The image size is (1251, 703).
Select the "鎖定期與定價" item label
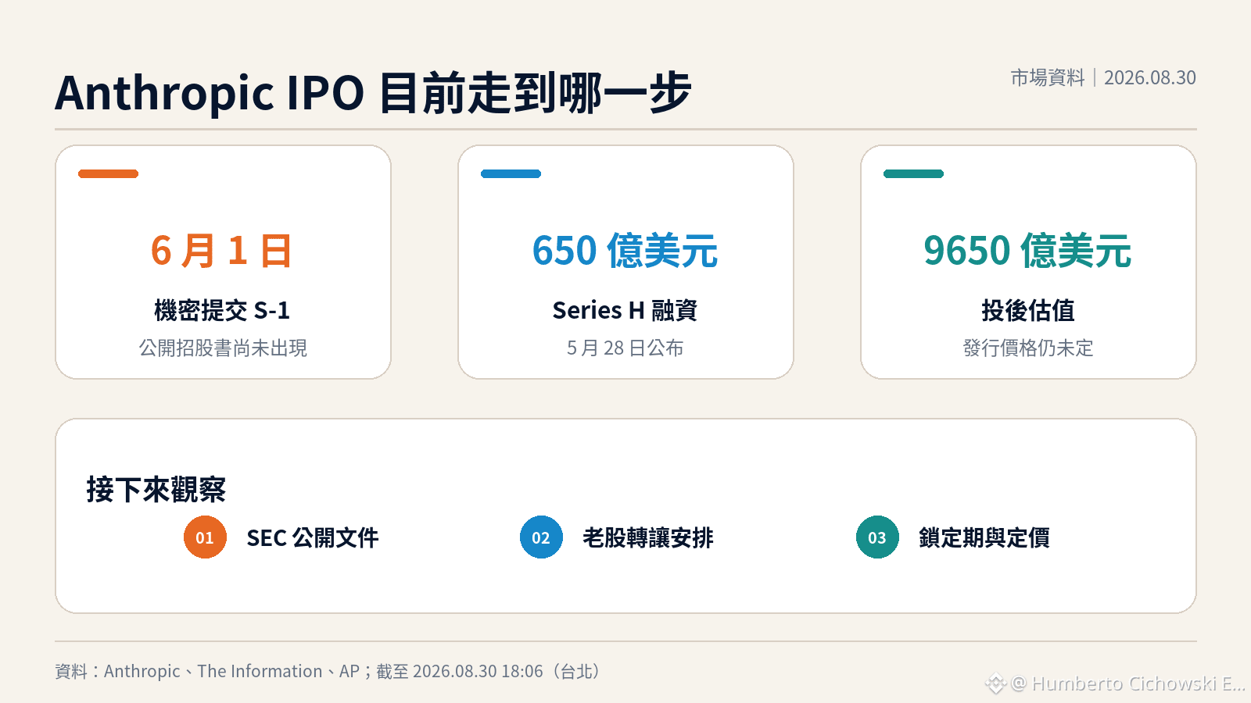click(x=984, y=537)
